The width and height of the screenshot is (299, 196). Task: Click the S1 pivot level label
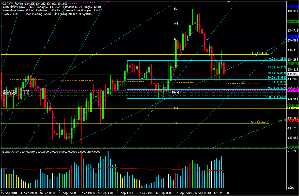tap(176, 123)
